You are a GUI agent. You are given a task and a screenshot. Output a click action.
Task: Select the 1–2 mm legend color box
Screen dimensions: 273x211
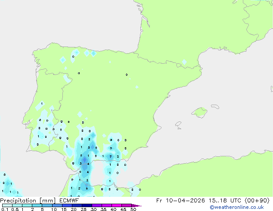27,205
